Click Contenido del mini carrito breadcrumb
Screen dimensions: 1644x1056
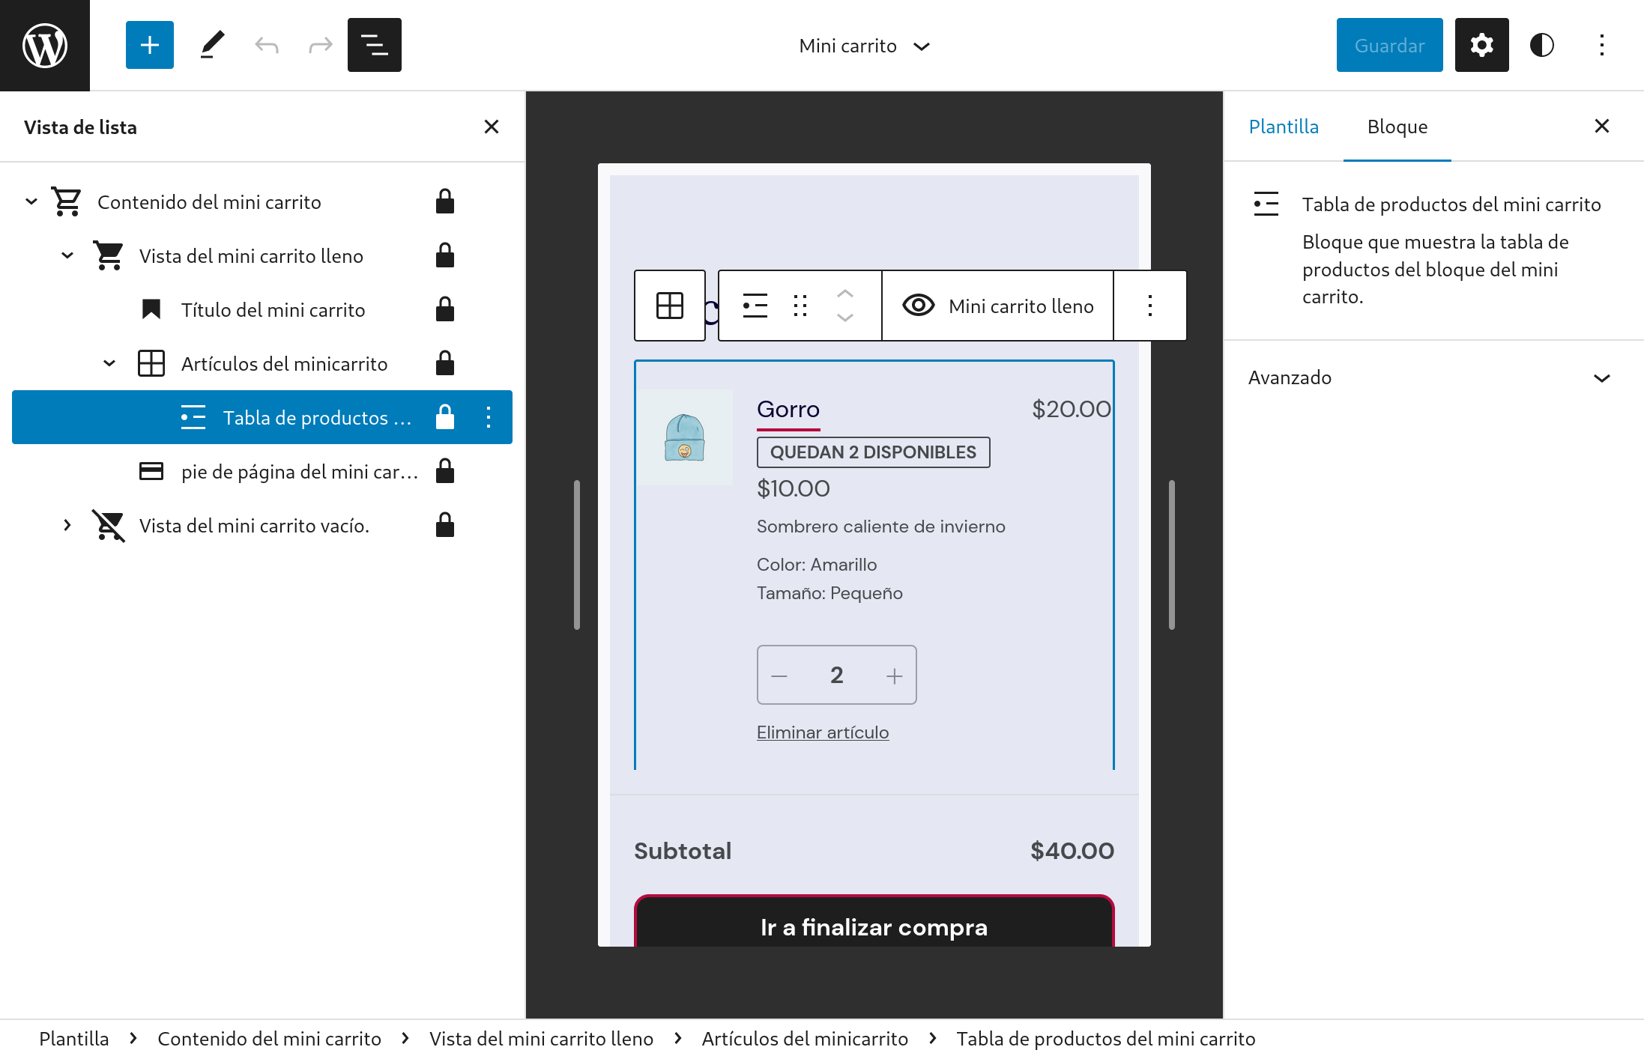click(269, 1038)
